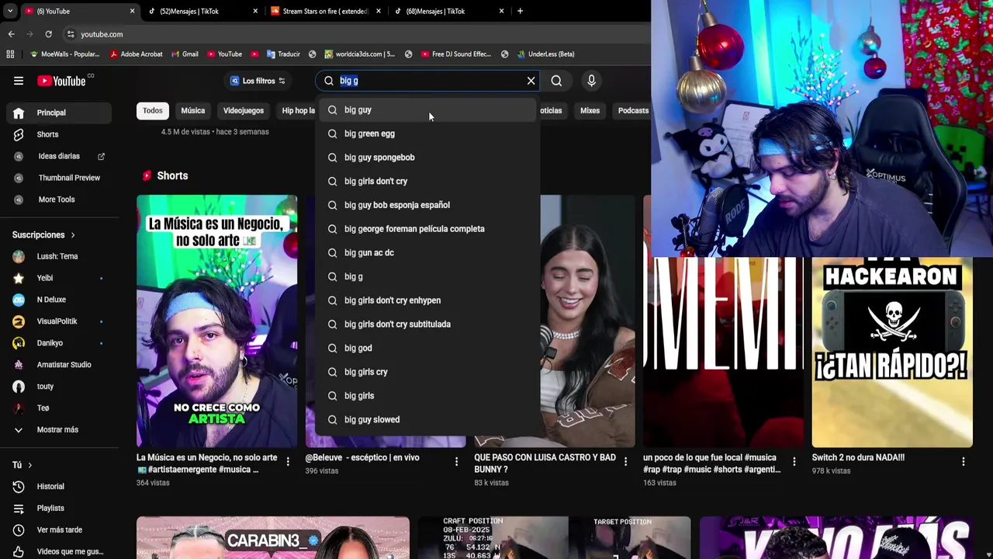Expand Mostrar más subscriptions
The height and width of the screenshot is (559, 993).
click(59, 430)
